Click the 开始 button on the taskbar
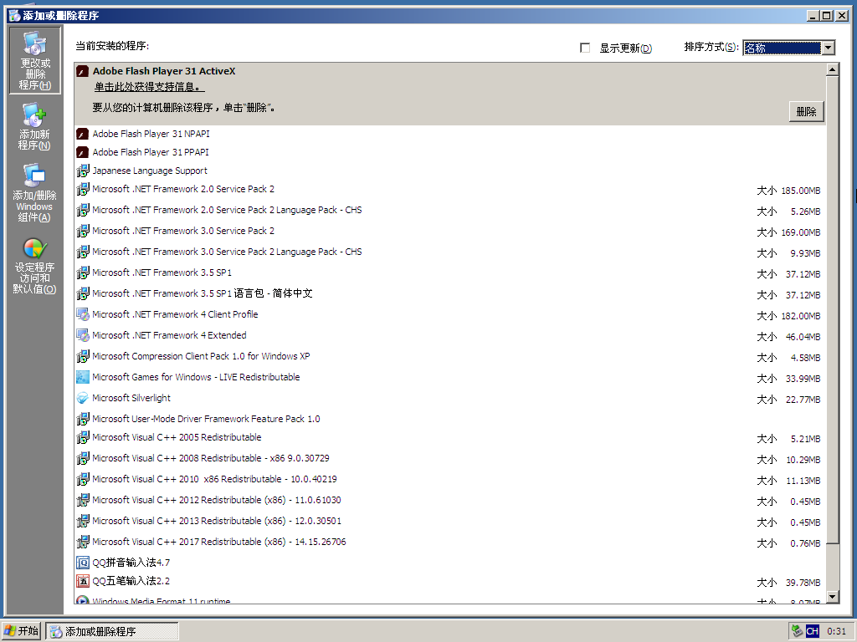 tap(20, 631)
